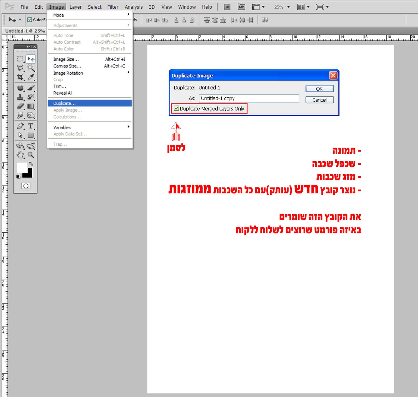
Task: Open the 25% zoom level dropdown
Action: [x=282, y=7]
